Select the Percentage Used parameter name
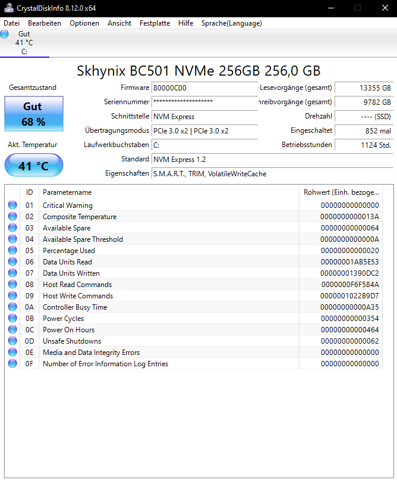 pyautogui.click(x=69, y=250)
